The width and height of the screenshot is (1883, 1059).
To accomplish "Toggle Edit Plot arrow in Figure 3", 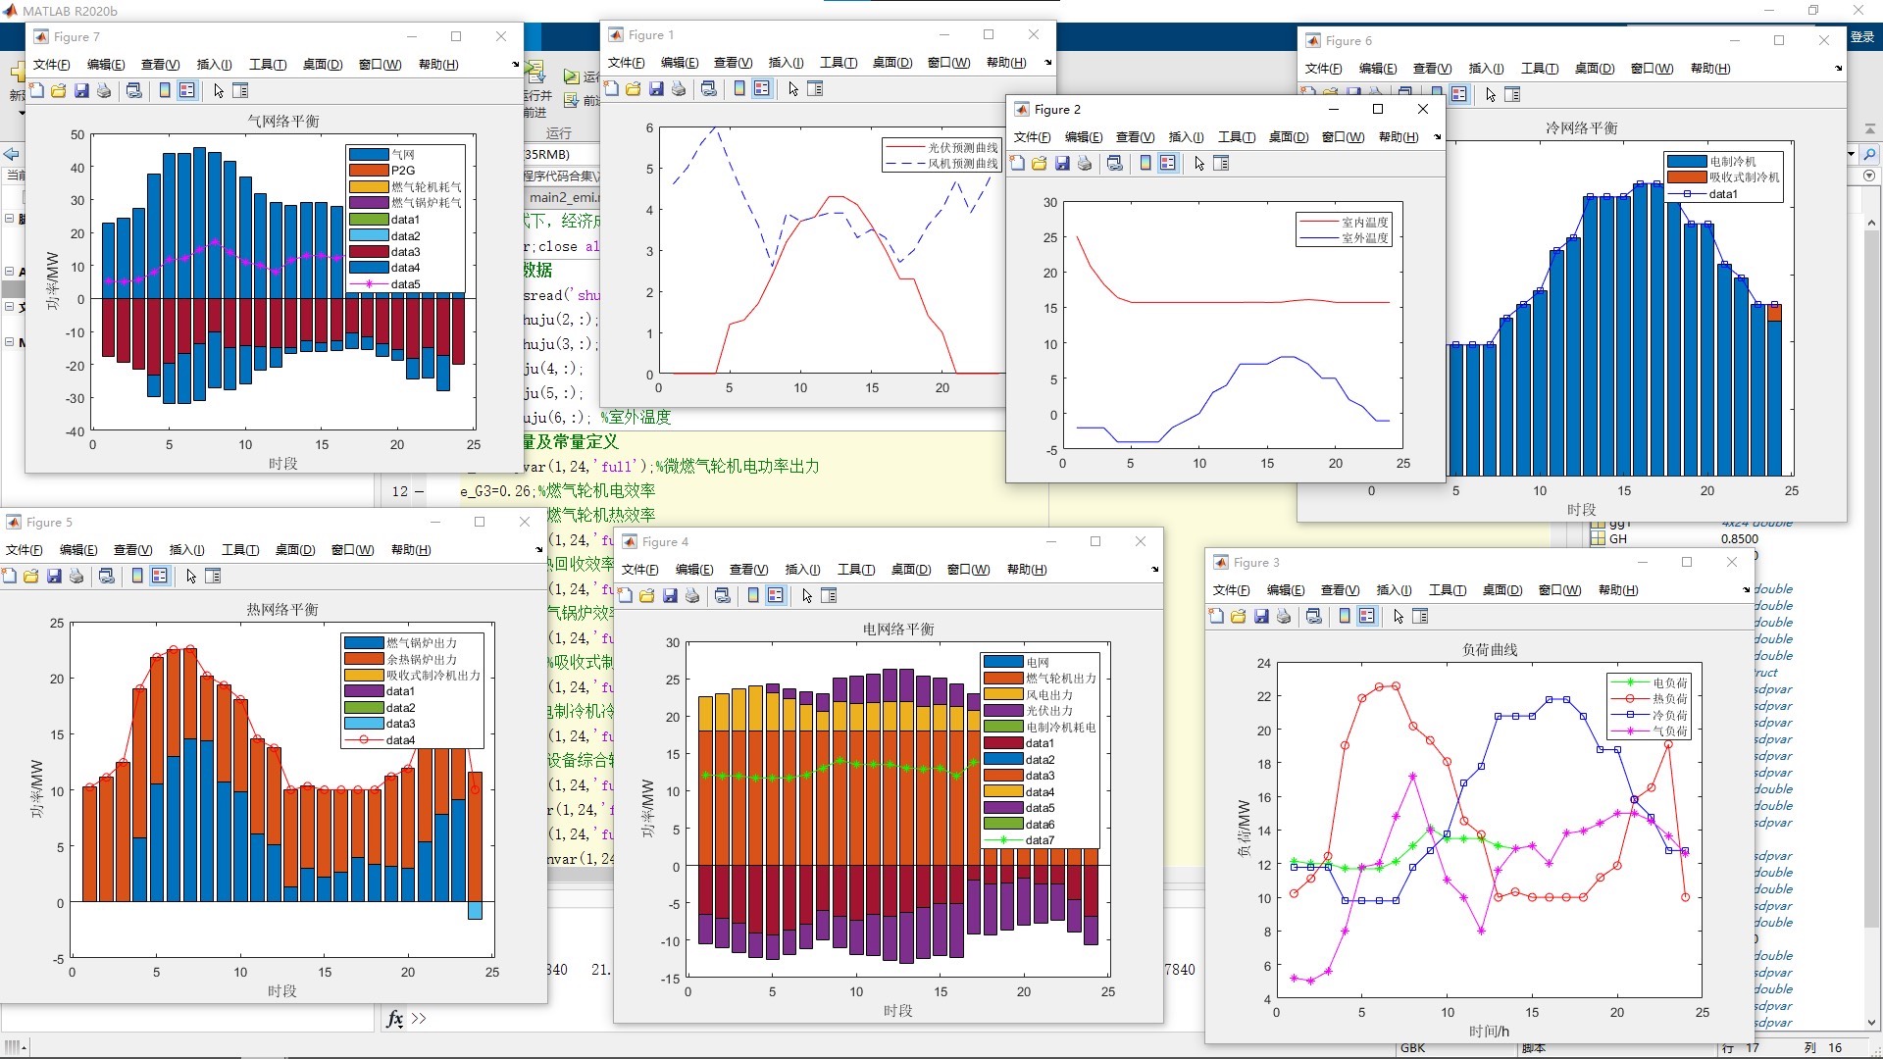I will click(1399, 617).
